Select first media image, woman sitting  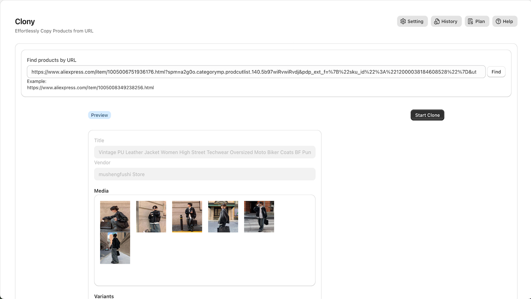pos(115,217)
